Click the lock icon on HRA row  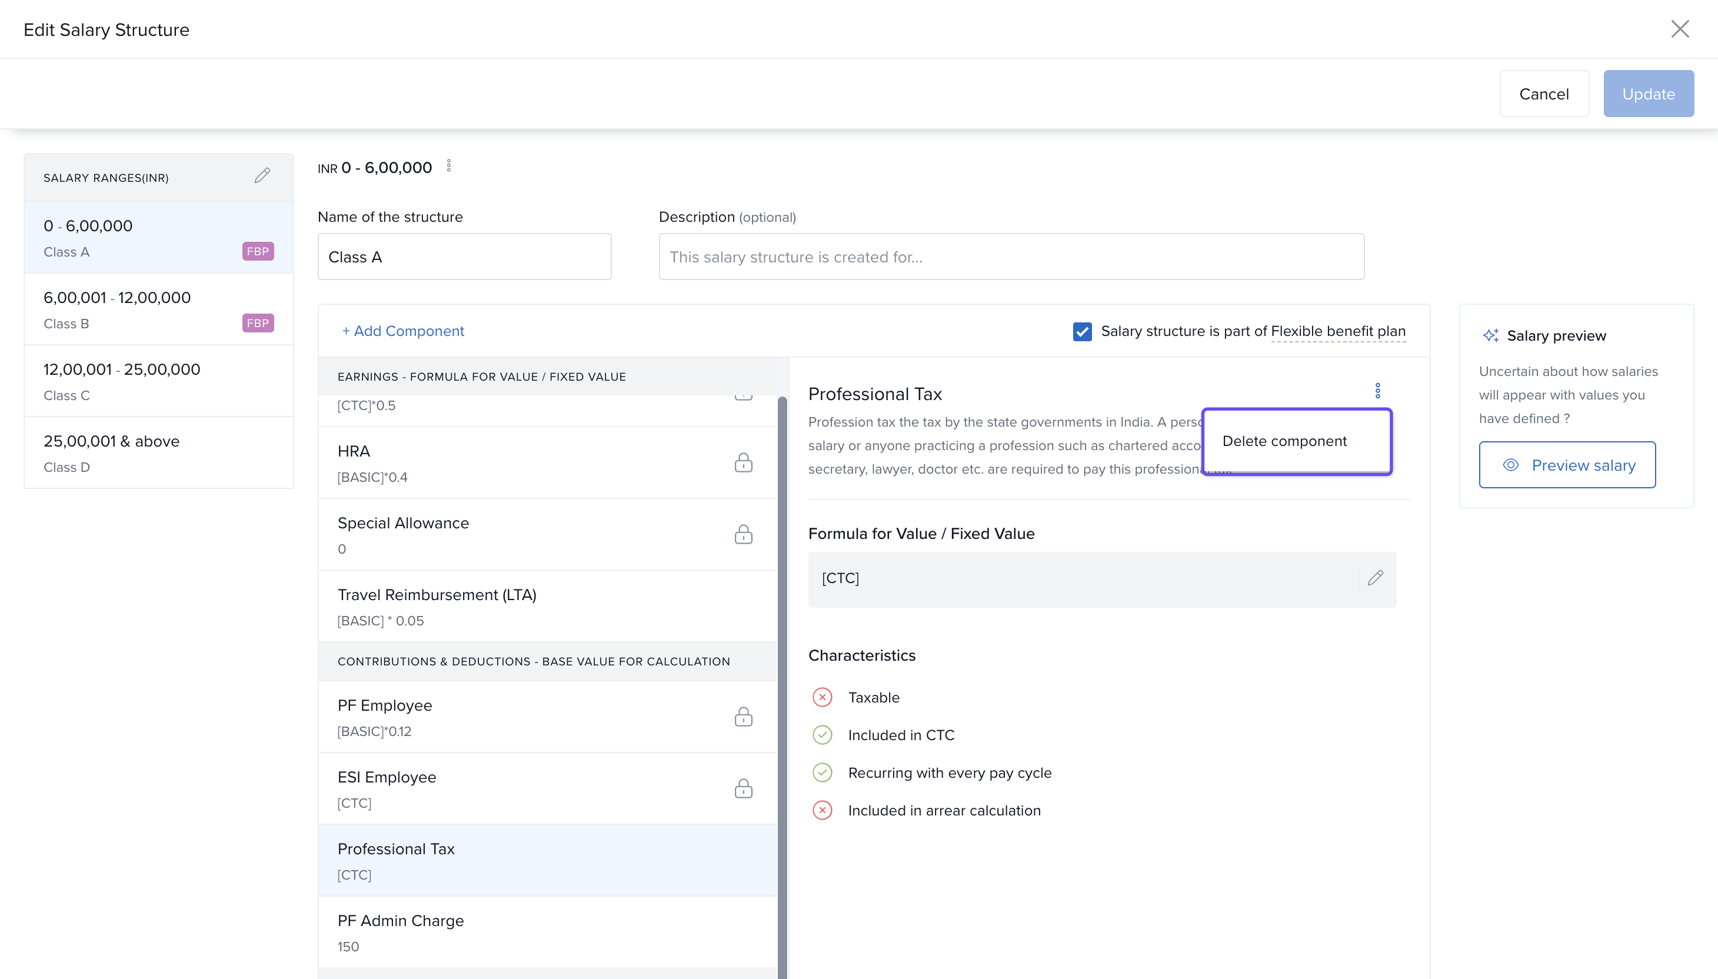point(743,462)
